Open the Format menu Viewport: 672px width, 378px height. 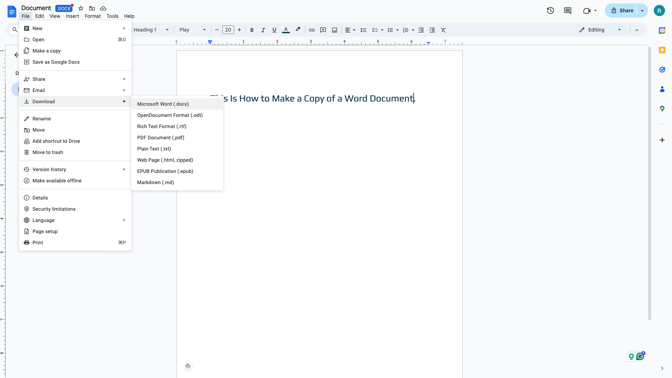coord(93,16)
